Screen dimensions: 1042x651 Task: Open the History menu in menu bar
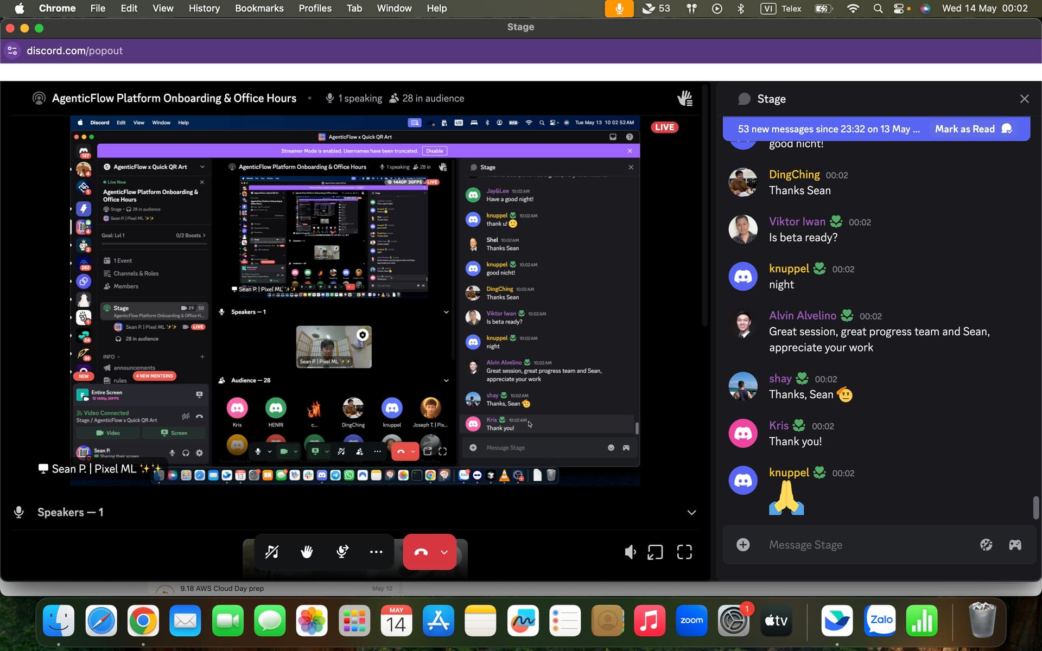[204, 8]
